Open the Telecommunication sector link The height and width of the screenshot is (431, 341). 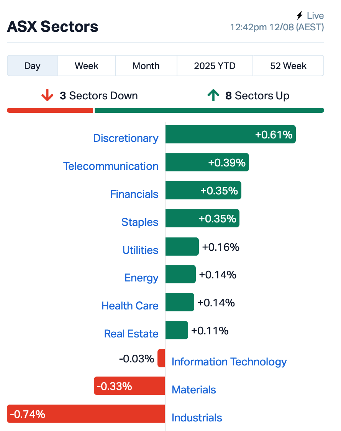click(111, 166)
